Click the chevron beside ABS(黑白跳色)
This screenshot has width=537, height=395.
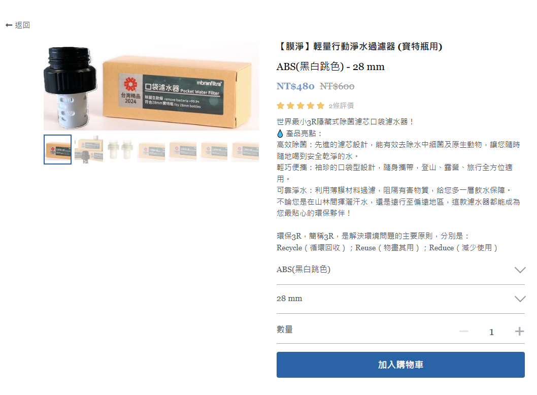pos(520,270)
